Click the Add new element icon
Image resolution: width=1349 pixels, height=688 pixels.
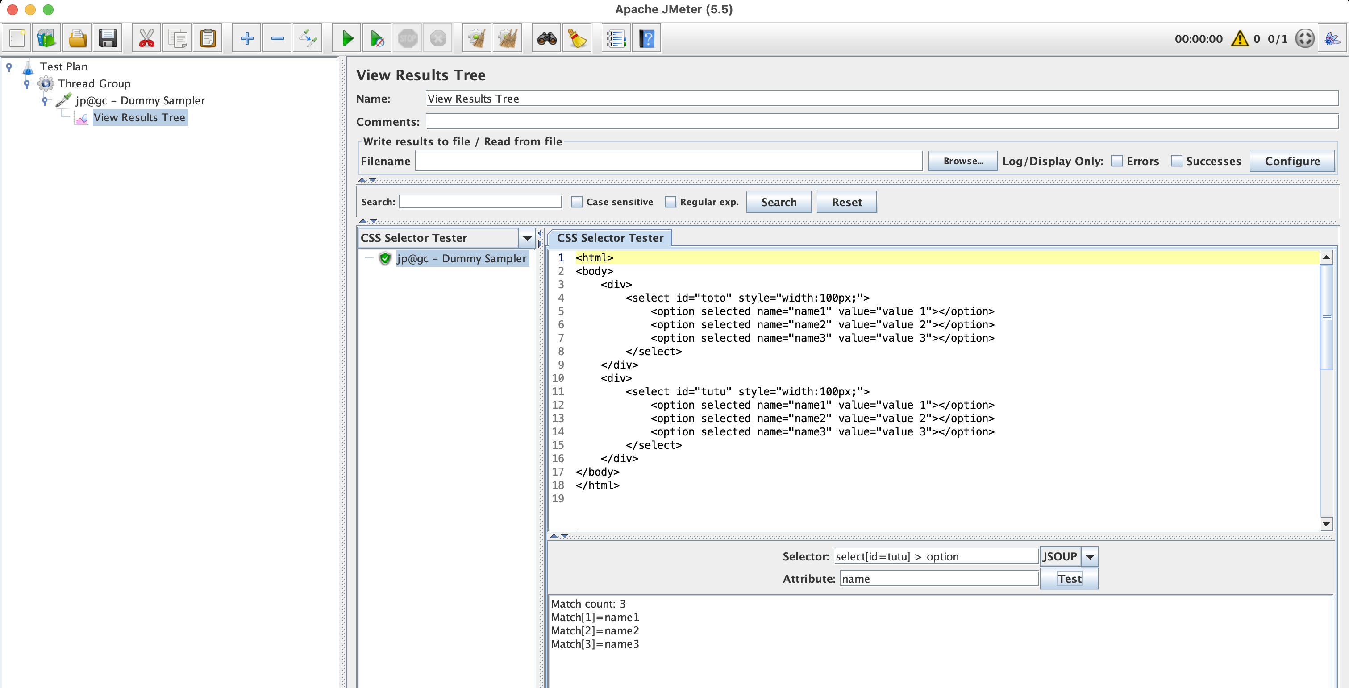tap(246, 37)
